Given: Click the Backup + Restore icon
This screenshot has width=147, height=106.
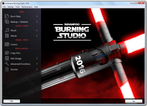Looking at the screenshot, I should [7, 22].
